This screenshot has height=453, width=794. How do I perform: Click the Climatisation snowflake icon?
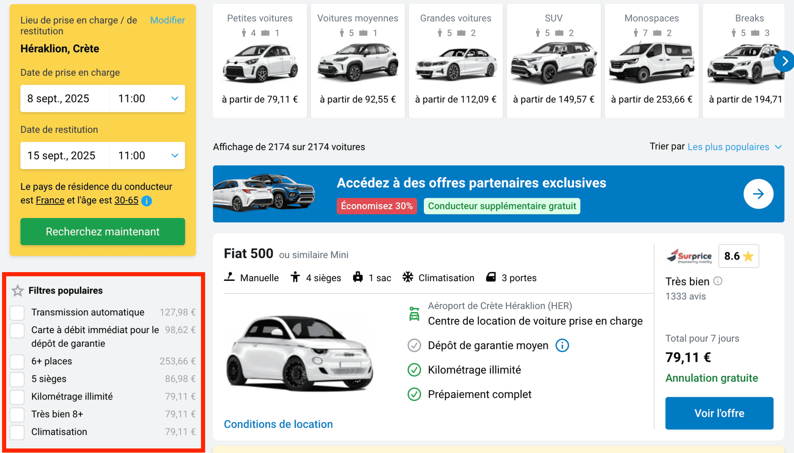click(x=408, y=277)
